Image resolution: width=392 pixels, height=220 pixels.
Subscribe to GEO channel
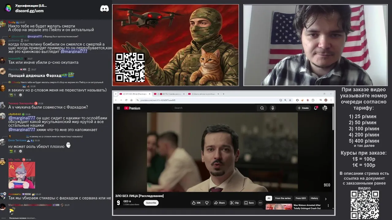click(151, 203)
